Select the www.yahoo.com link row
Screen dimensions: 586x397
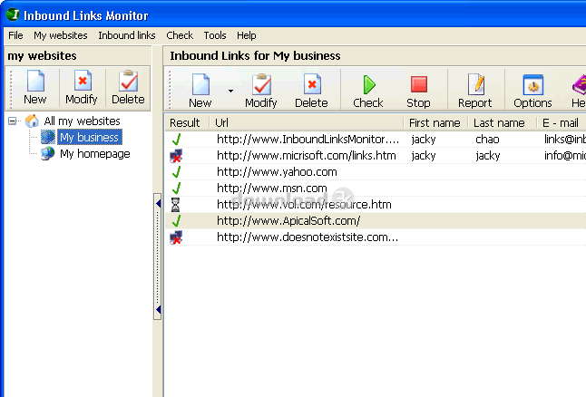point(277,172)
